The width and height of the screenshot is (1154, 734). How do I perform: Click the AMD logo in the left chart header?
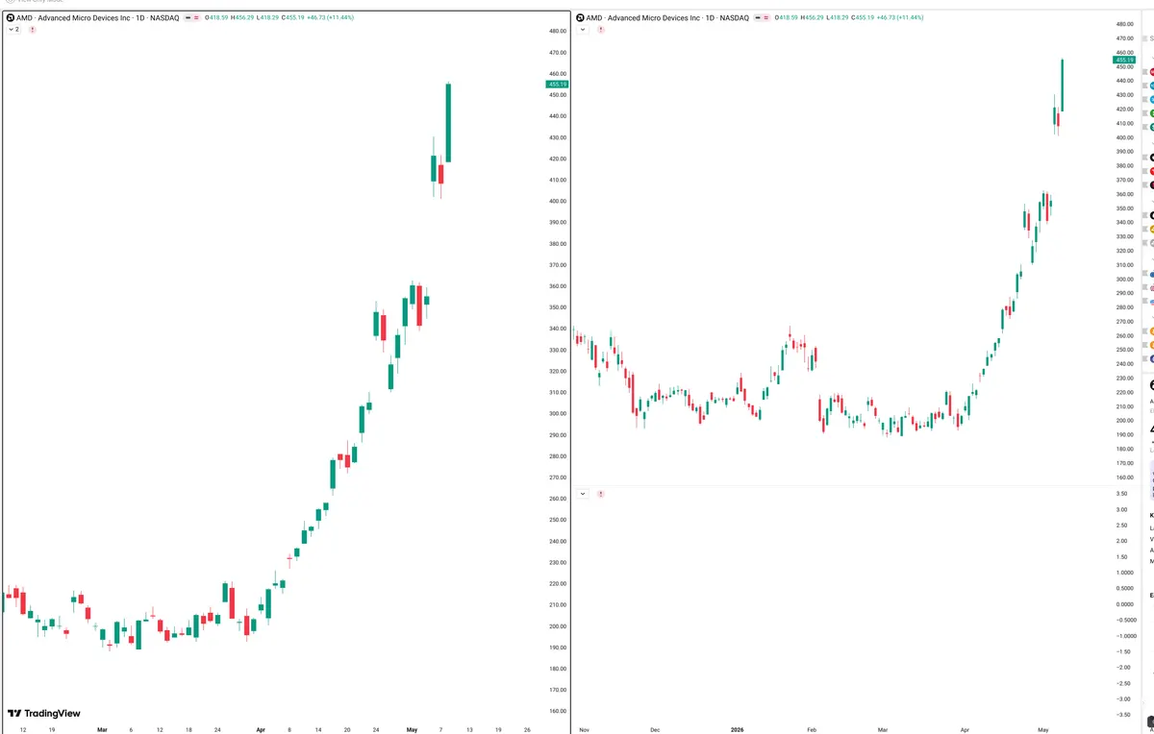tap(11, 18)
